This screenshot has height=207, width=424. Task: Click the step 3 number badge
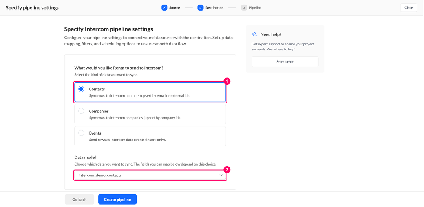(x=244, y=8)
